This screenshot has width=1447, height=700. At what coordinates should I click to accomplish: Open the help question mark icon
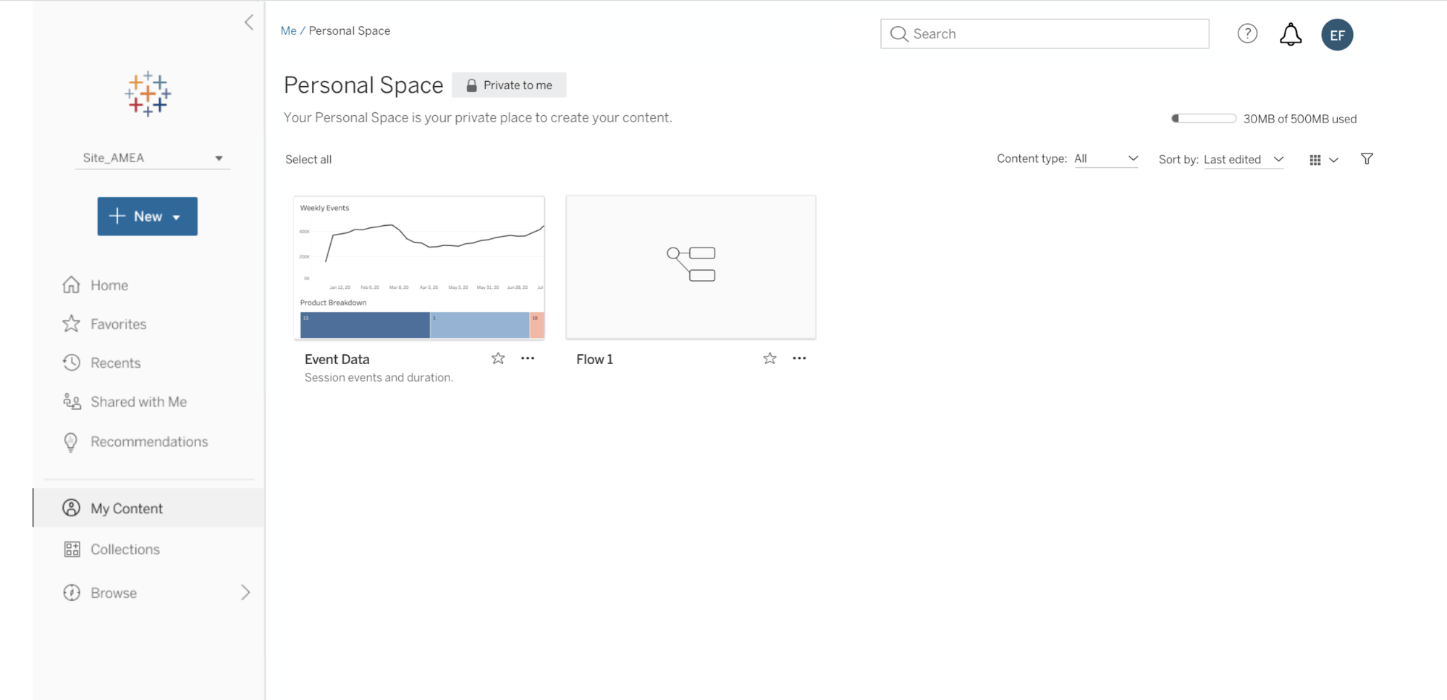click(x=1247, y=33)
